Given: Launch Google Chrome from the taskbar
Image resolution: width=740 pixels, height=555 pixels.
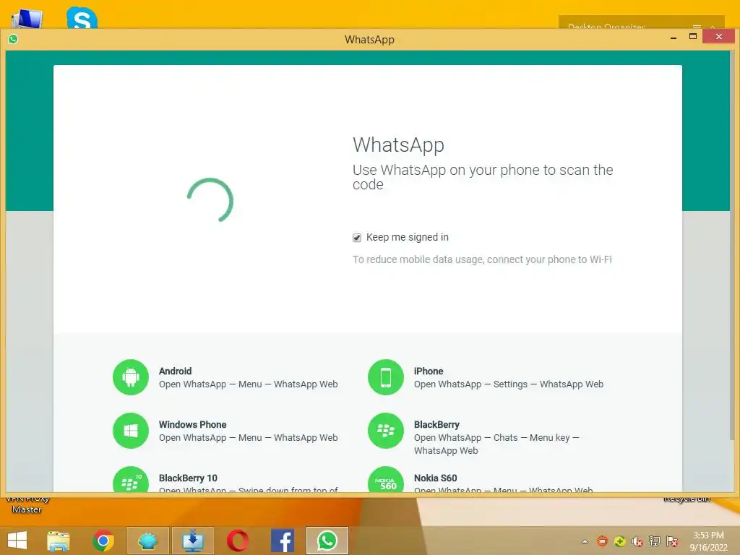Looking at the screenshot, I should [103, 541].
